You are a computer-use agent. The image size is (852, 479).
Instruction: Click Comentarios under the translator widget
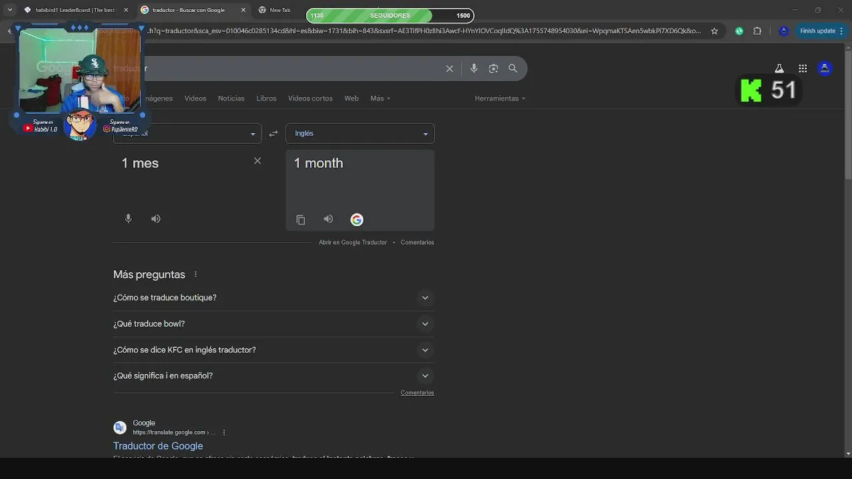click(x=417, y=242)
